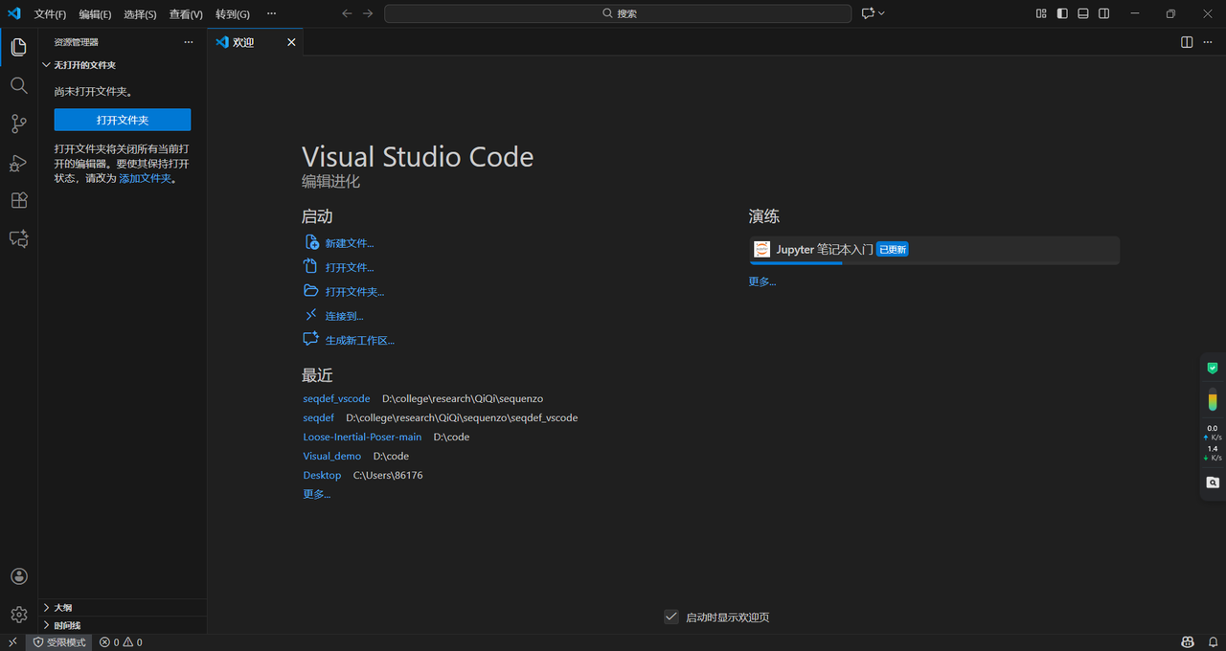Select the 欢迎 tab
The width and height of the screenshot is (1226, 651).
click(x=243, y=42)
